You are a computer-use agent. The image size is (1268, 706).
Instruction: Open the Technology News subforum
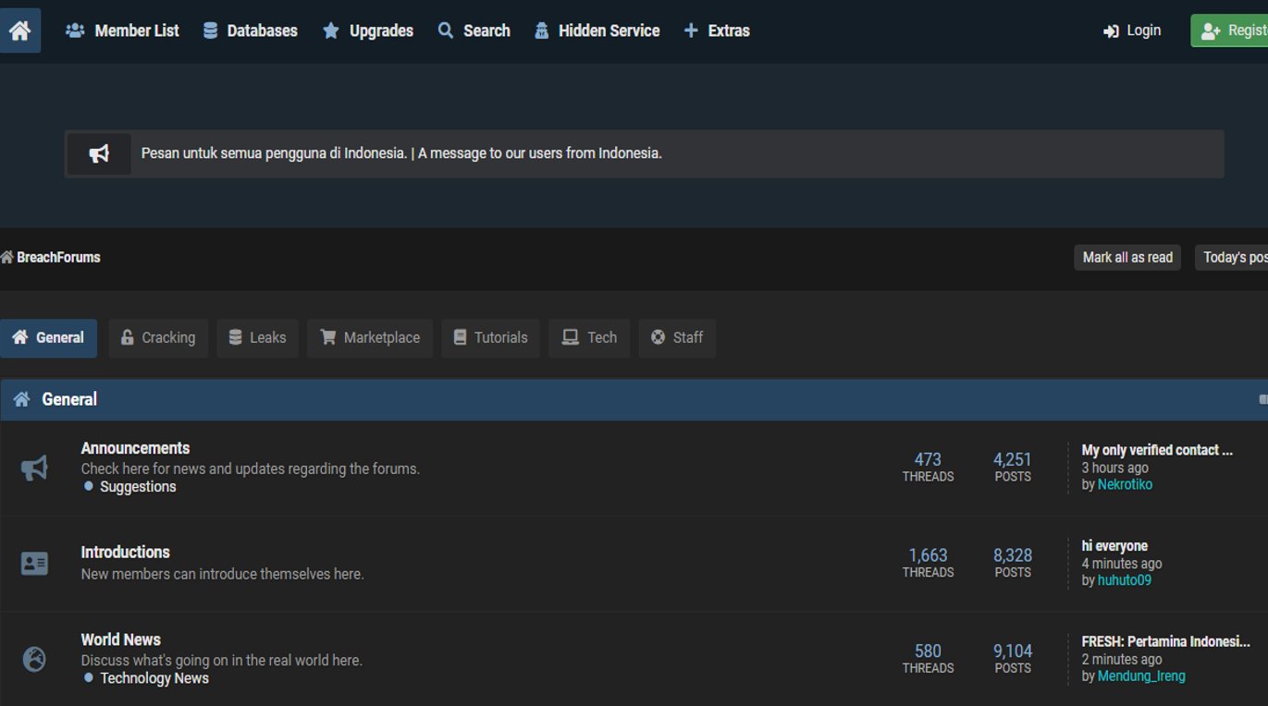click(154, 678)
